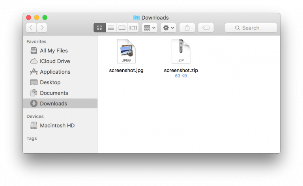Image resolution: width=303 pixels, height=186 pixels.
Task: Click the Downloads window title text
Action: pos(155,18)
